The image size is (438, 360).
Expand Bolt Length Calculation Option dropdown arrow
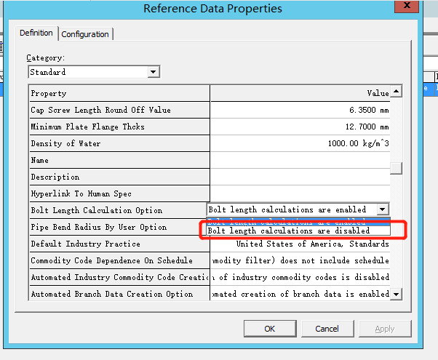pyautogui.click(x=383, y=209)
